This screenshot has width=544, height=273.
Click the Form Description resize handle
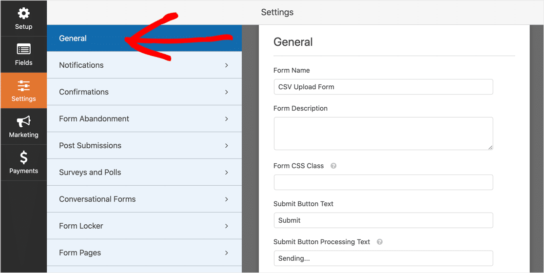pyautogui.click(x=490, y=147)
